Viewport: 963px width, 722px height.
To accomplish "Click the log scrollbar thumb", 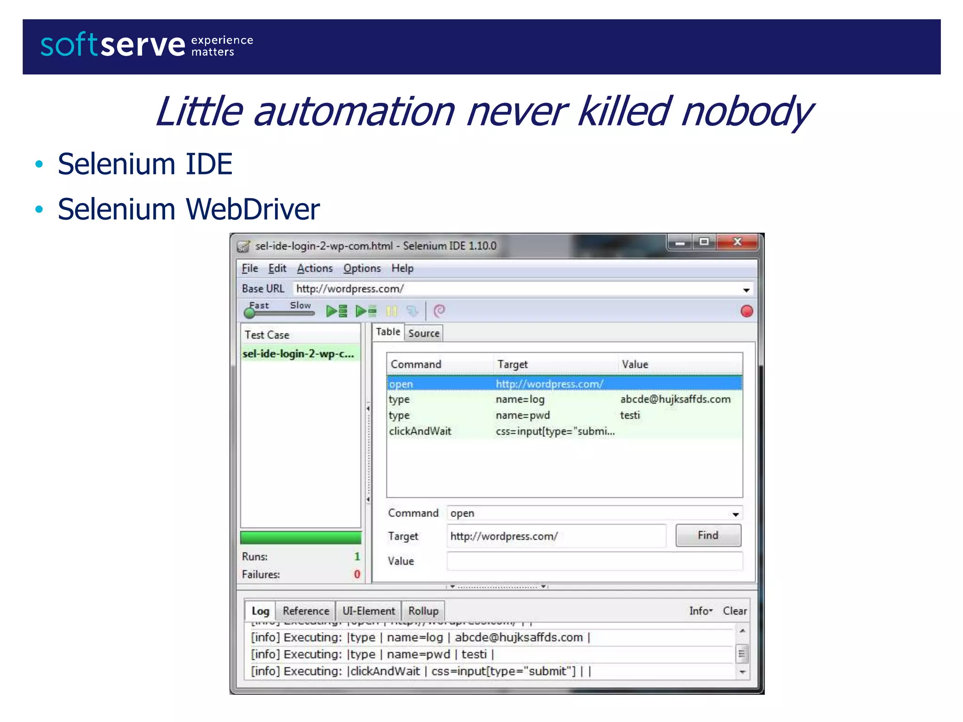I will [x=742, y=653].
